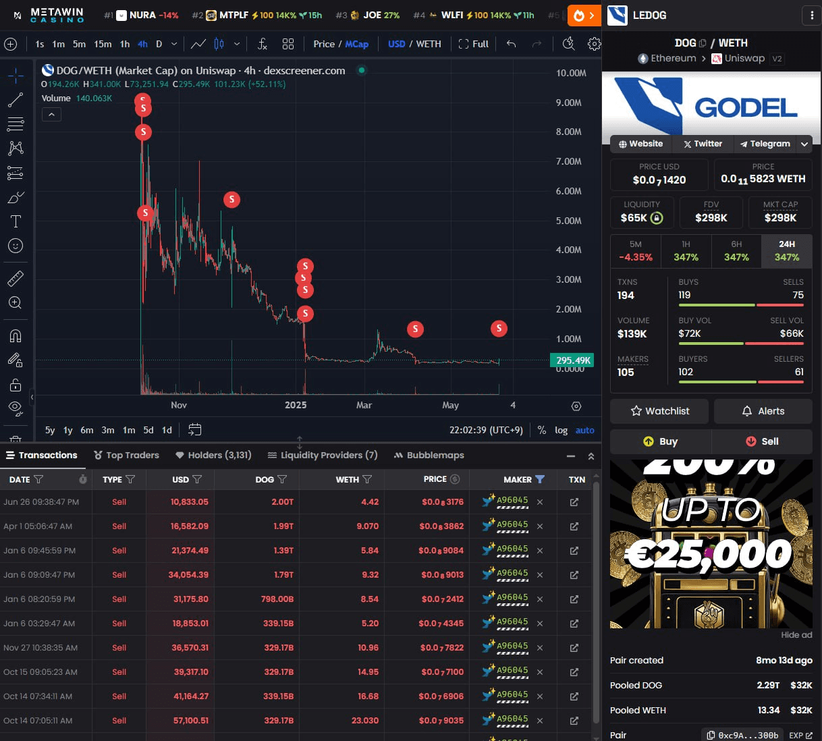Open the Alerts button
This screenshot has height=741, width=822.
[x=763, y=411]
